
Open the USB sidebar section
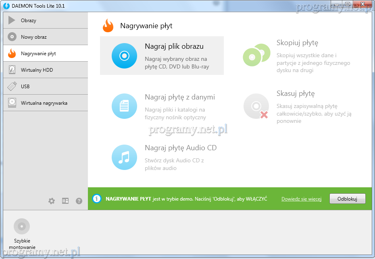pyautogui.click(x=45, y=87)
